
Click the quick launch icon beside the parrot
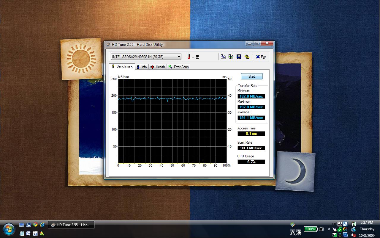point(35,234)
